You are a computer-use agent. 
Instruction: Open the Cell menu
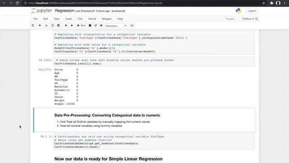pyautogui.click(x=80, y=19)
